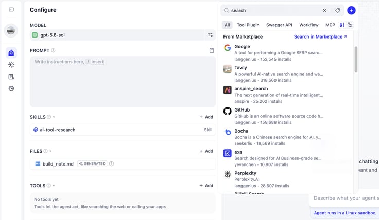Add a new file
This screenshot has width=379, height=220.
tap(206, 151)
